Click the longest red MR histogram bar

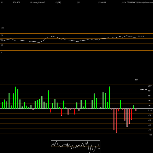pos(116,121)
